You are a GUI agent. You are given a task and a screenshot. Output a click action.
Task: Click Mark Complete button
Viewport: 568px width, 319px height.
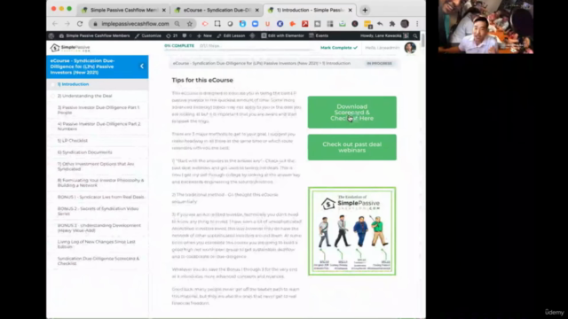pos(339,48)
